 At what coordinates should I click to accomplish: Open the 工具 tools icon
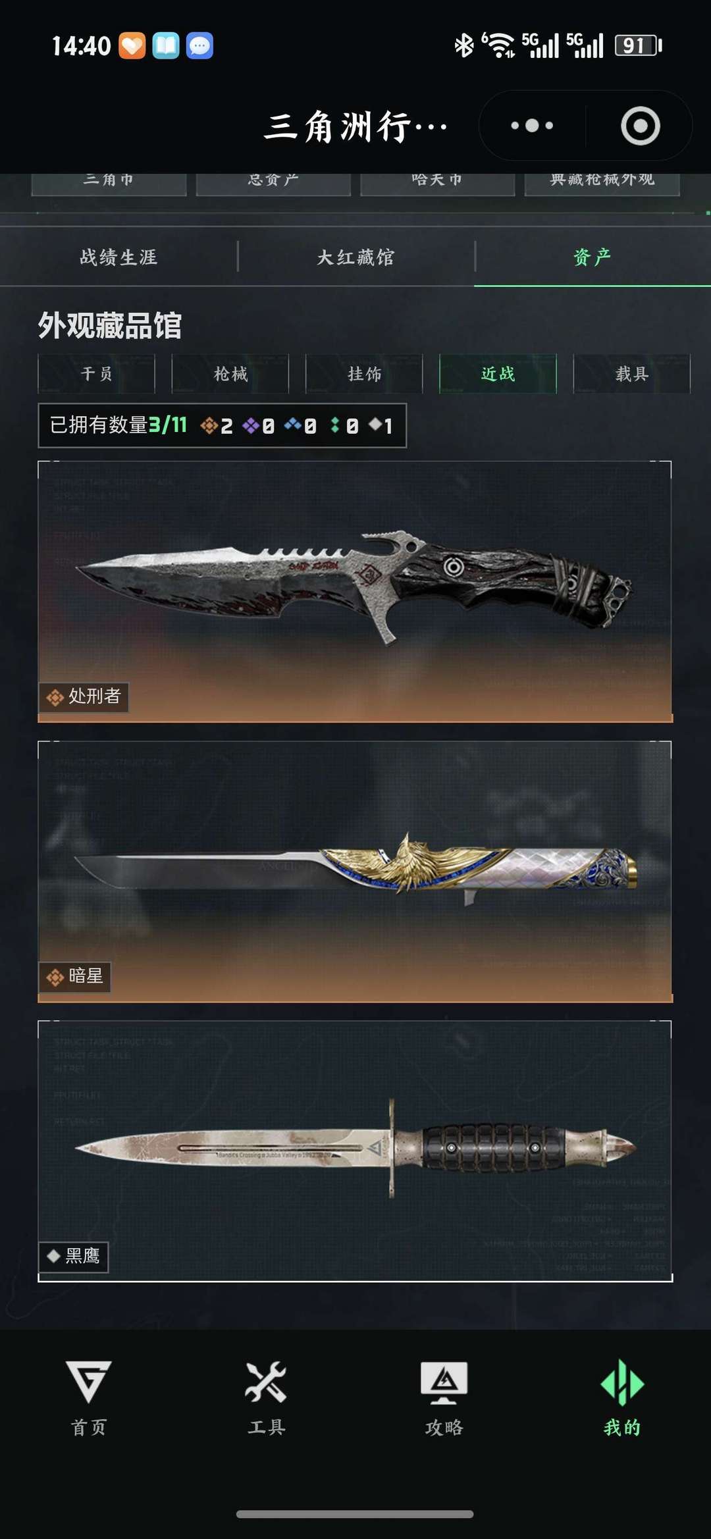pyautogui.click(x=266, y=1397)
